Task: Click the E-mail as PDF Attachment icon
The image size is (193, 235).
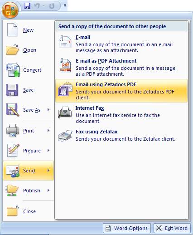Action: click(x=65, y=65)
